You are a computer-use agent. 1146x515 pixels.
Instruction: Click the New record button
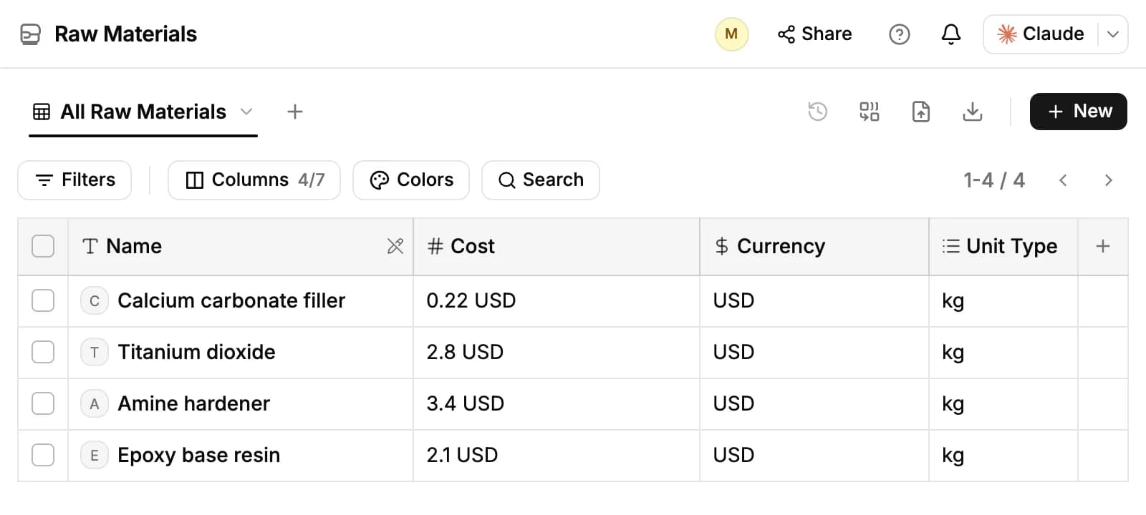tap(1078, 112)
